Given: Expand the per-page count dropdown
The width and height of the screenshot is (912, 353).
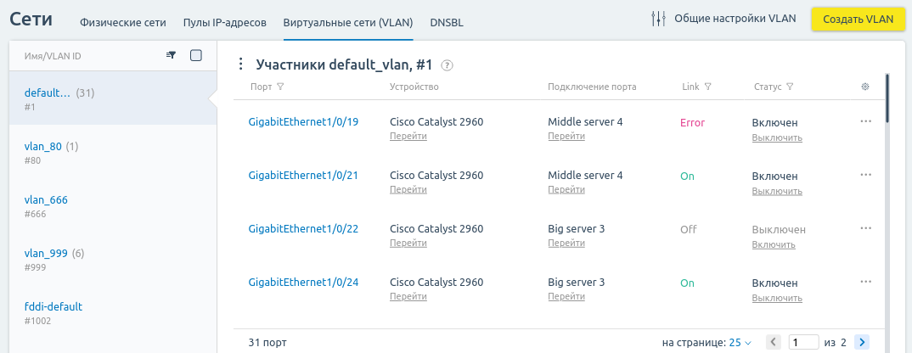Looking at the screenshot, I should tap(740, 343).
